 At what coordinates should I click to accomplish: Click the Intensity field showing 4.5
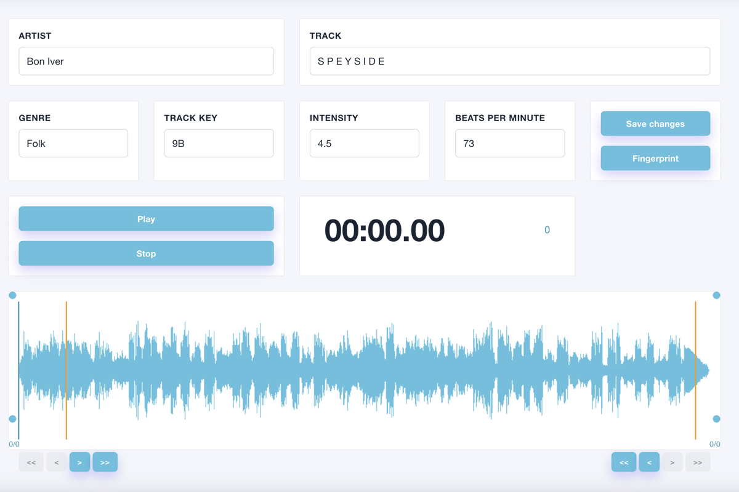pyautogui.click(x=365, y=143)
